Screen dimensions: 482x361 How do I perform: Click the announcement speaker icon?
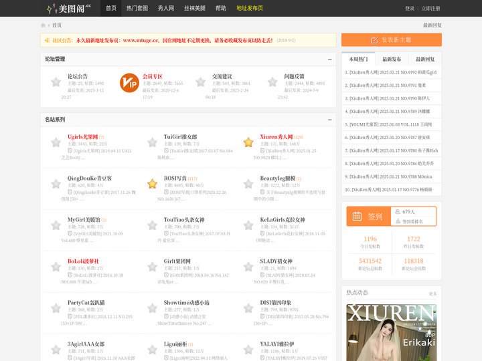point(47,40)
